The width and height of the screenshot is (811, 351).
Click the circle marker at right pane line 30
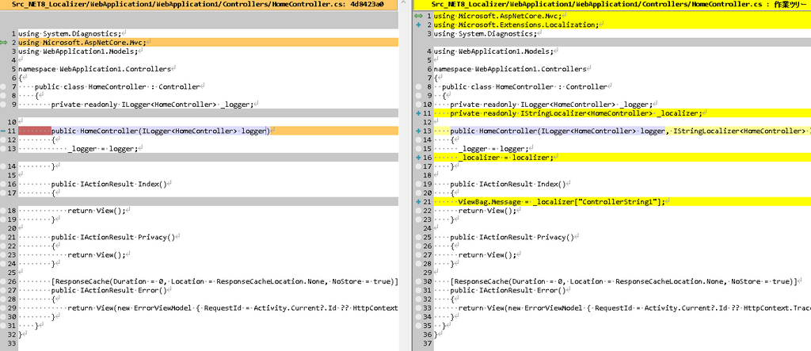(x=418, y=281)
